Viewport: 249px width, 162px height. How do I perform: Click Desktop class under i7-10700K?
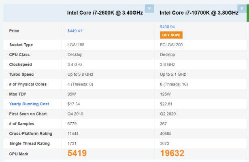(x=168, y=55)
